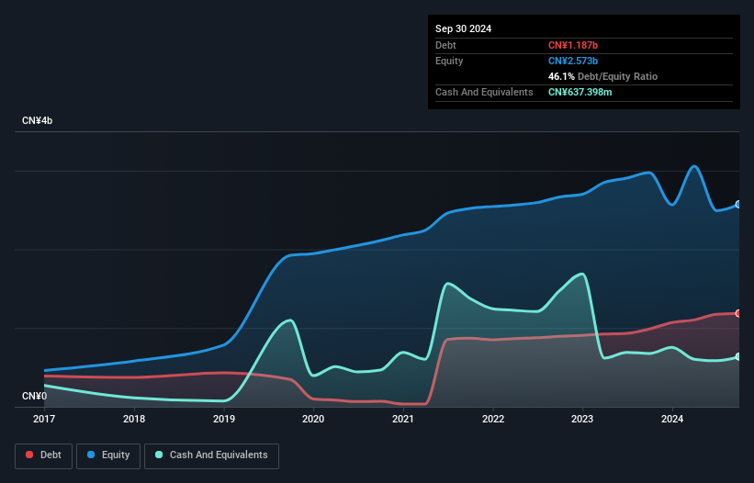Click the CN¥1.187b debt value
The height and width of the screenshot is (483, 754).
(x=573, y=45)
